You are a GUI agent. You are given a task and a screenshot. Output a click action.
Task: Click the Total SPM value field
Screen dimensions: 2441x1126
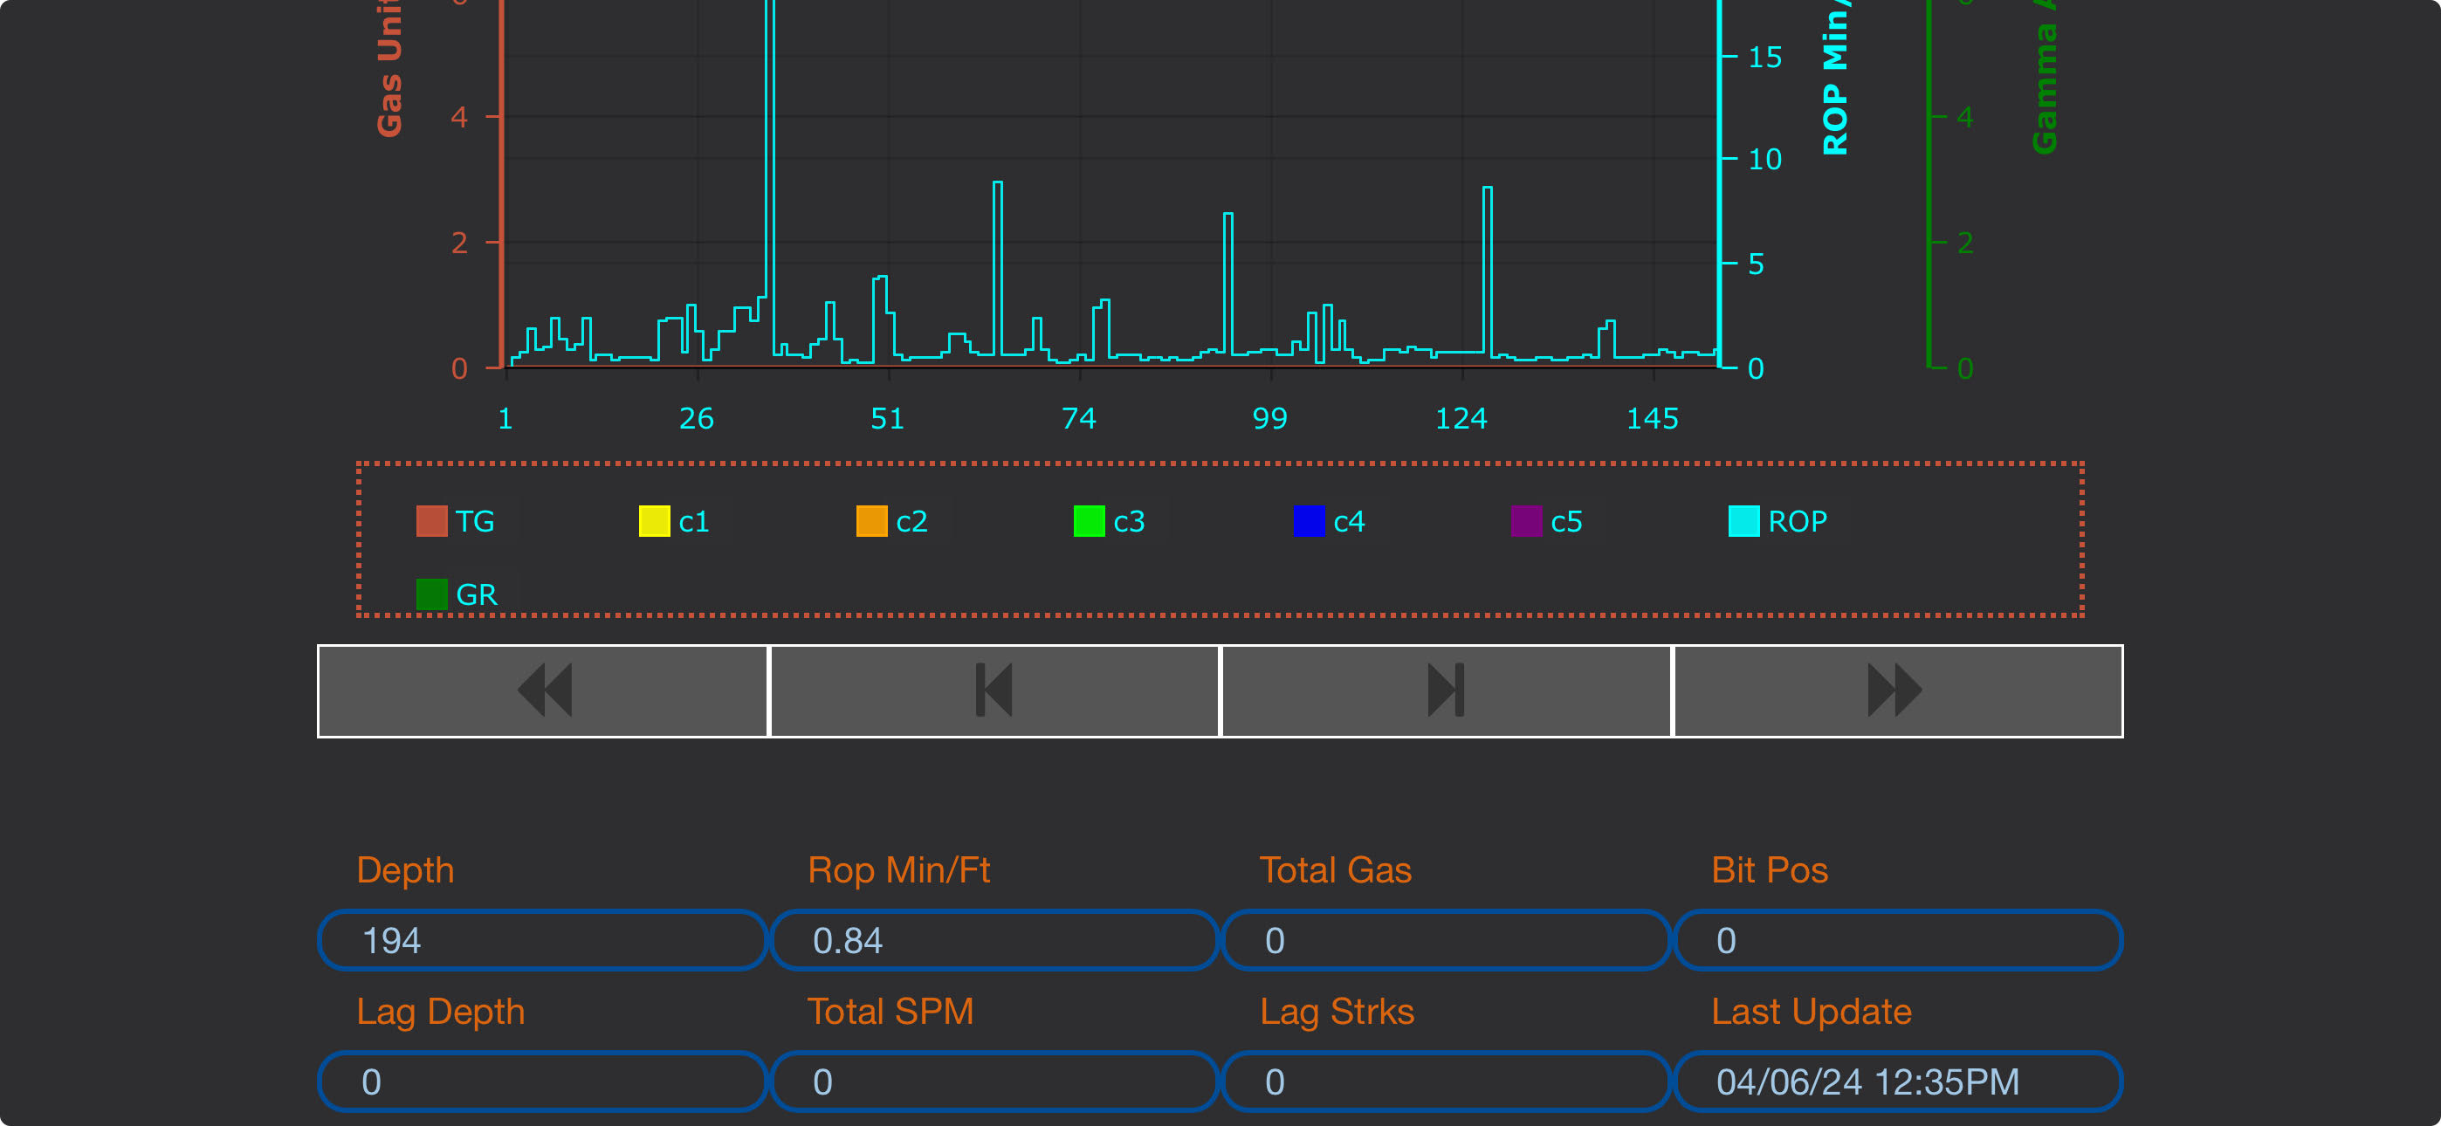(x=994, y=1081)
